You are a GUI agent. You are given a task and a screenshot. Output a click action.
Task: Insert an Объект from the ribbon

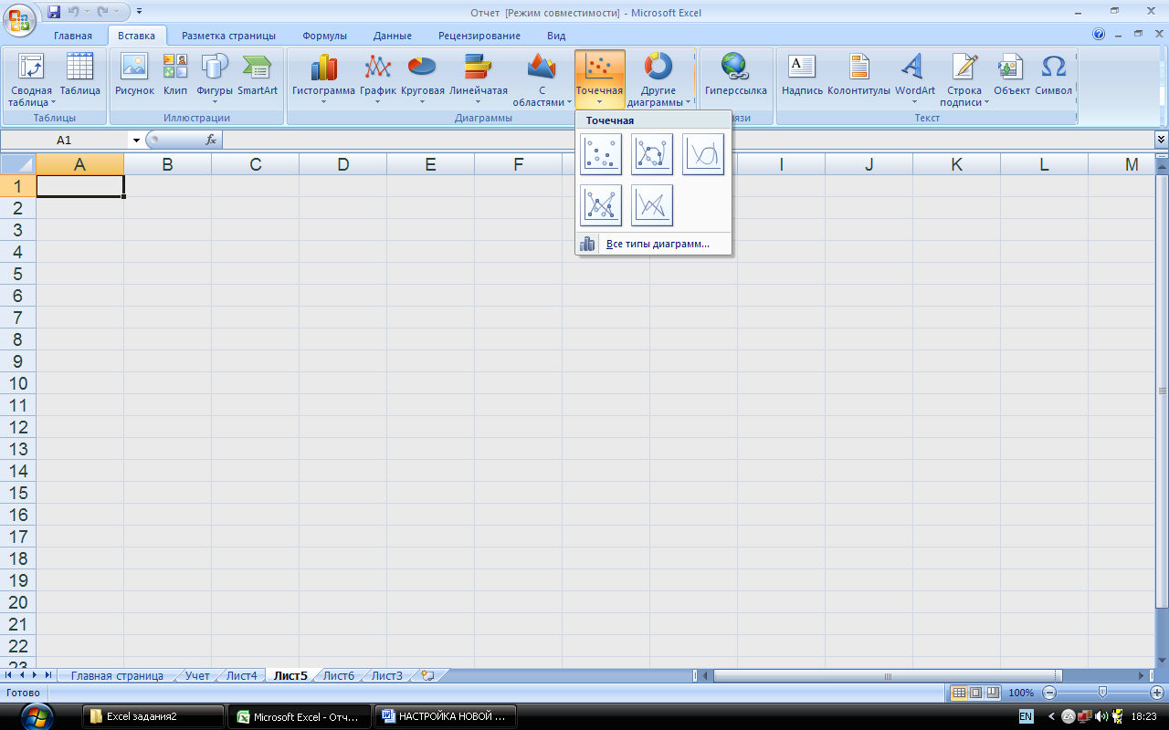pos(1011,75)
